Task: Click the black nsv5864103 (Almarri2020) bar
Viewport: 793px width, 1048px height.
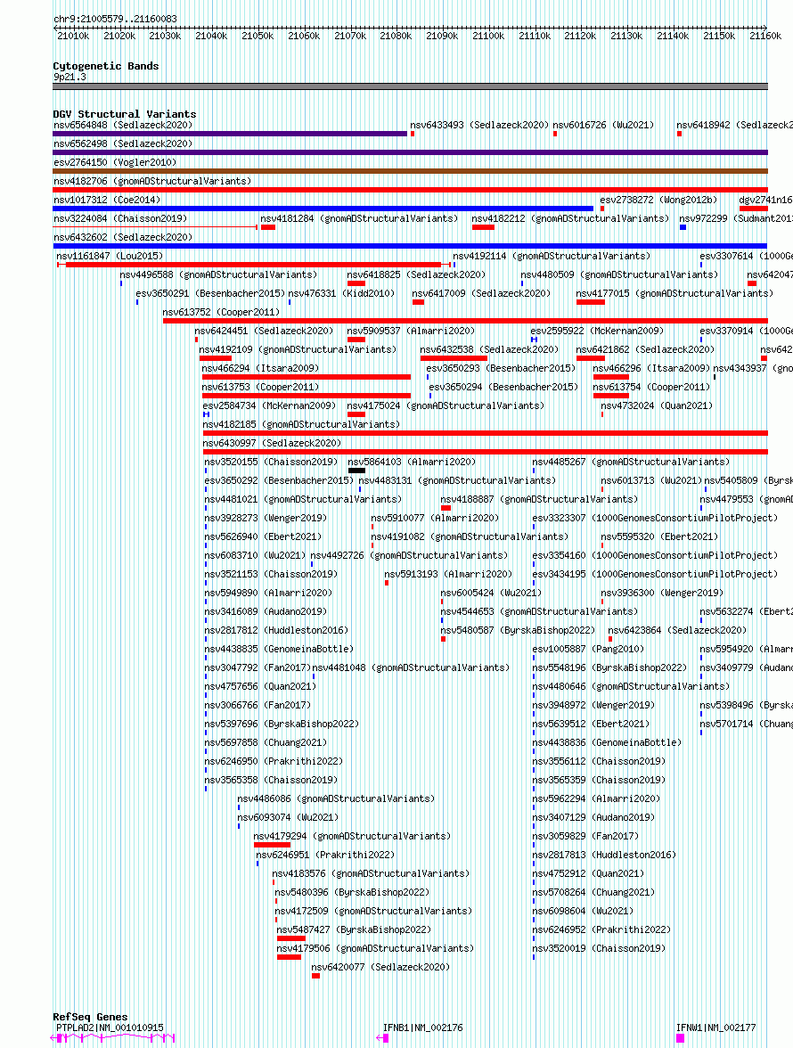Action: coord(356,471)
